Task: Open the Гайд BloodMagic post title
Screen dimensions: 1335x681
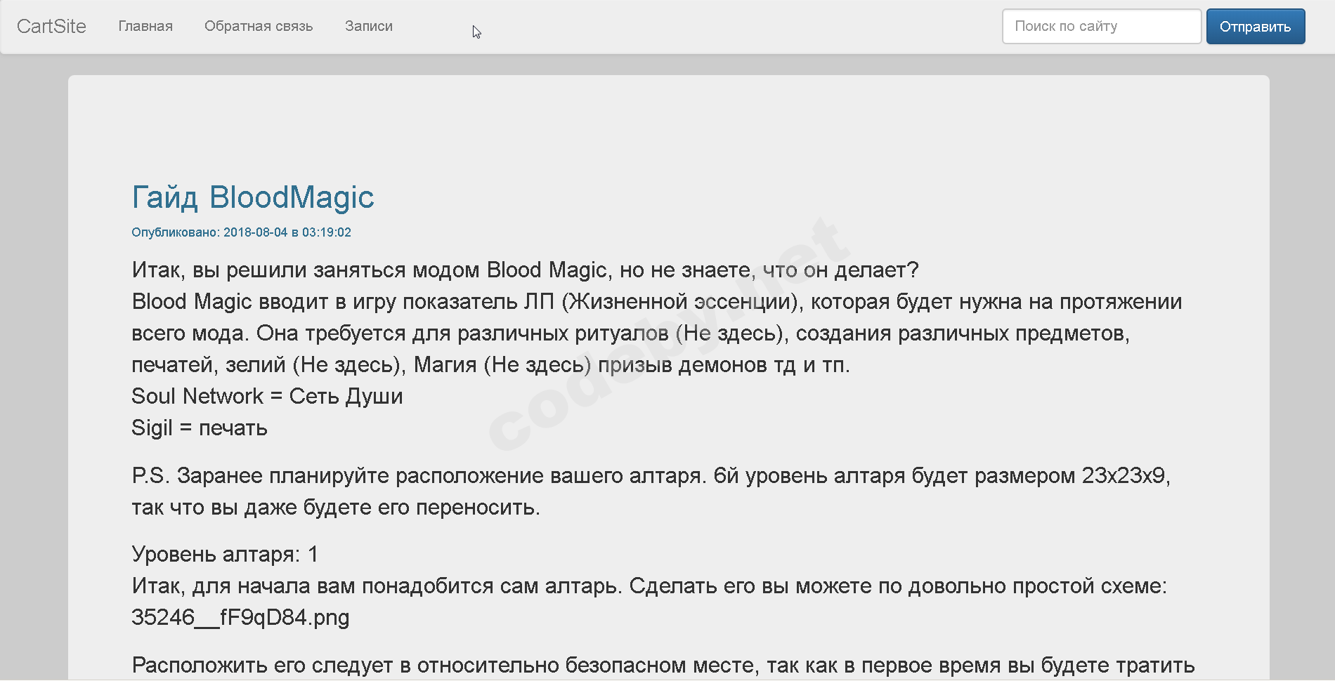Action: pos(253,197)
